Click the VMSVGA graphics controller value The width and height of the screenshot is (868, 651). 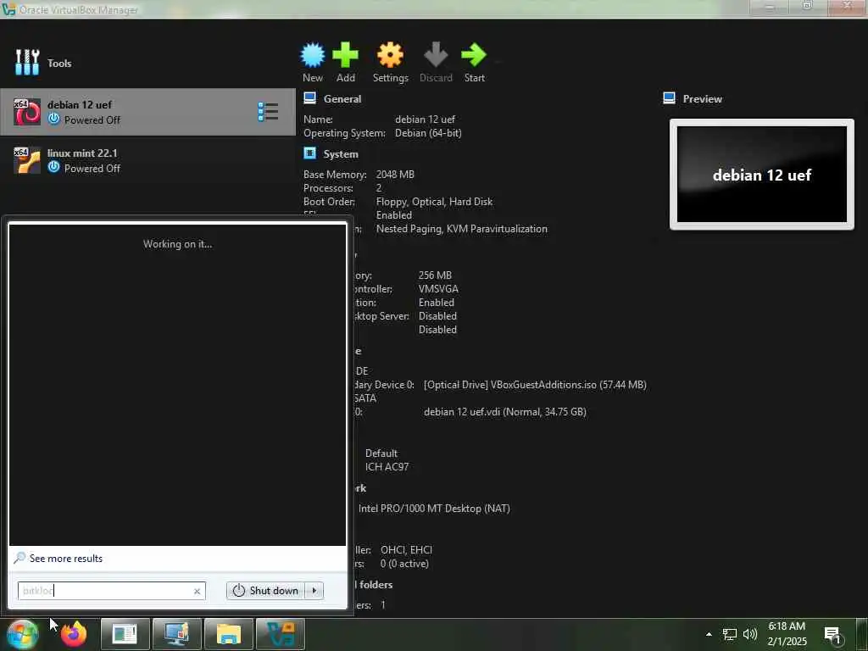pos(438,289)
